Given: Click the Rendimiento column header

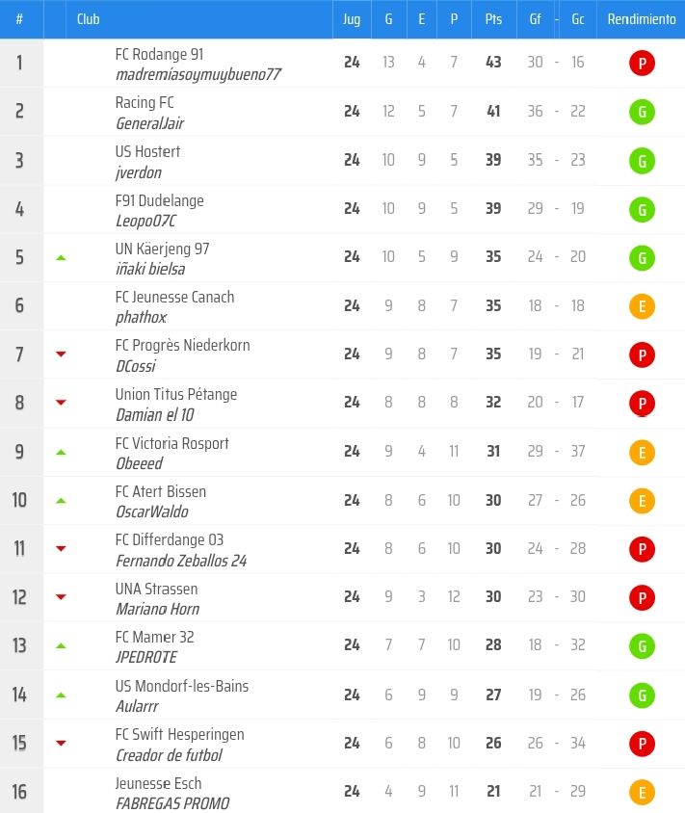Looking at the screenshot, I should point(642,19).
